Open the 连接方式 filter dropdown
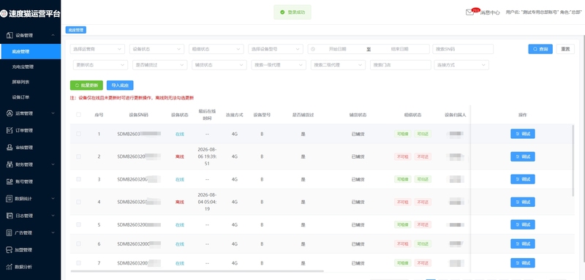 pos(461,65)
